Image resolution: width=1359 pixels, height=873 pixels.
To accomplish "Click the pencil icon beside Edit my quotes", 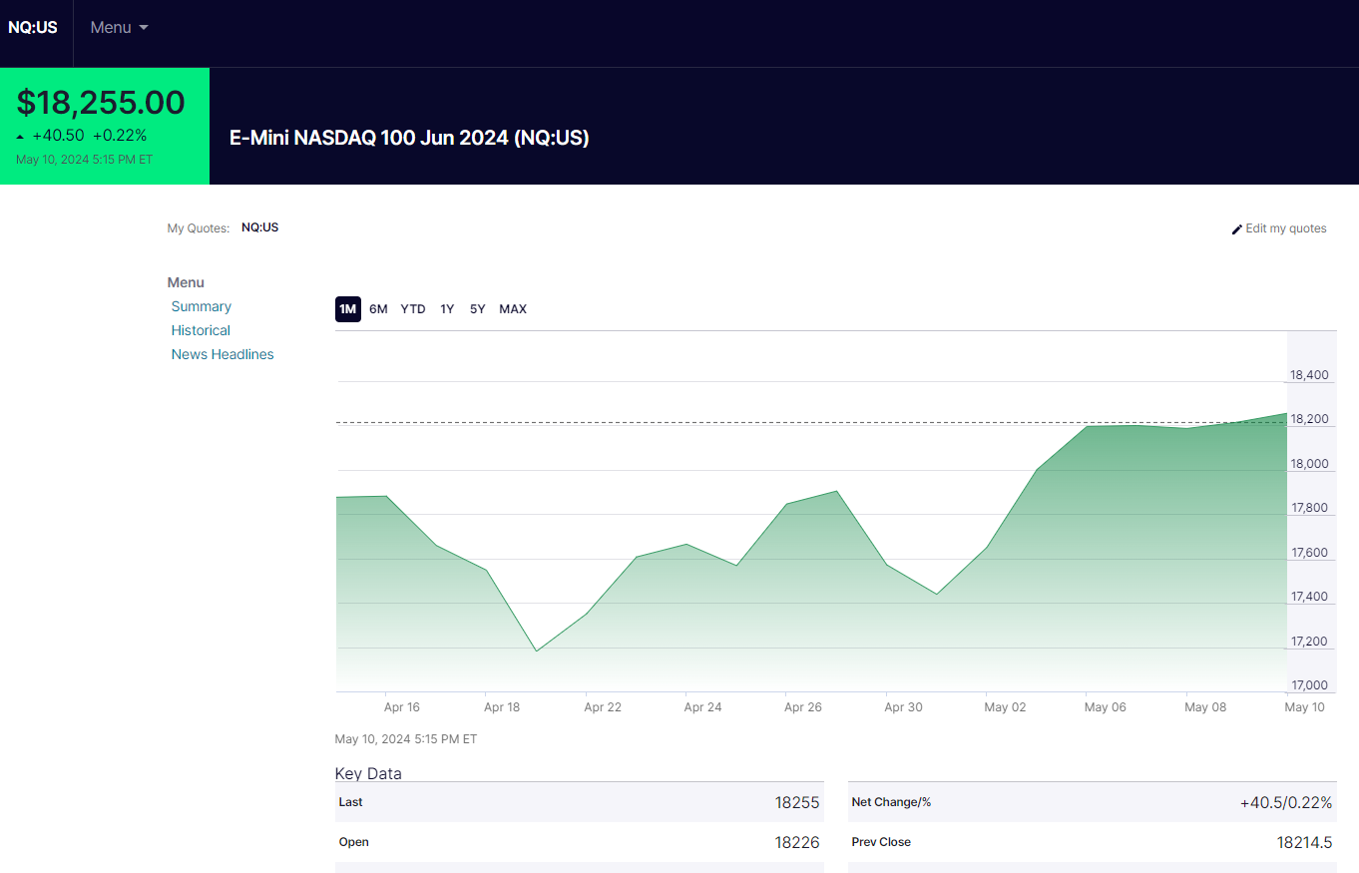I will point(1237,229).
